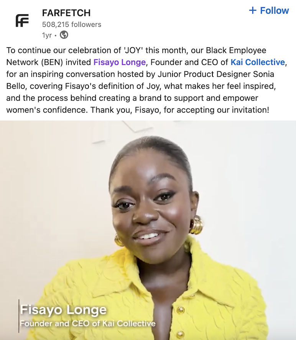Click the globe public visibility icon

click(x=64, y=35)
